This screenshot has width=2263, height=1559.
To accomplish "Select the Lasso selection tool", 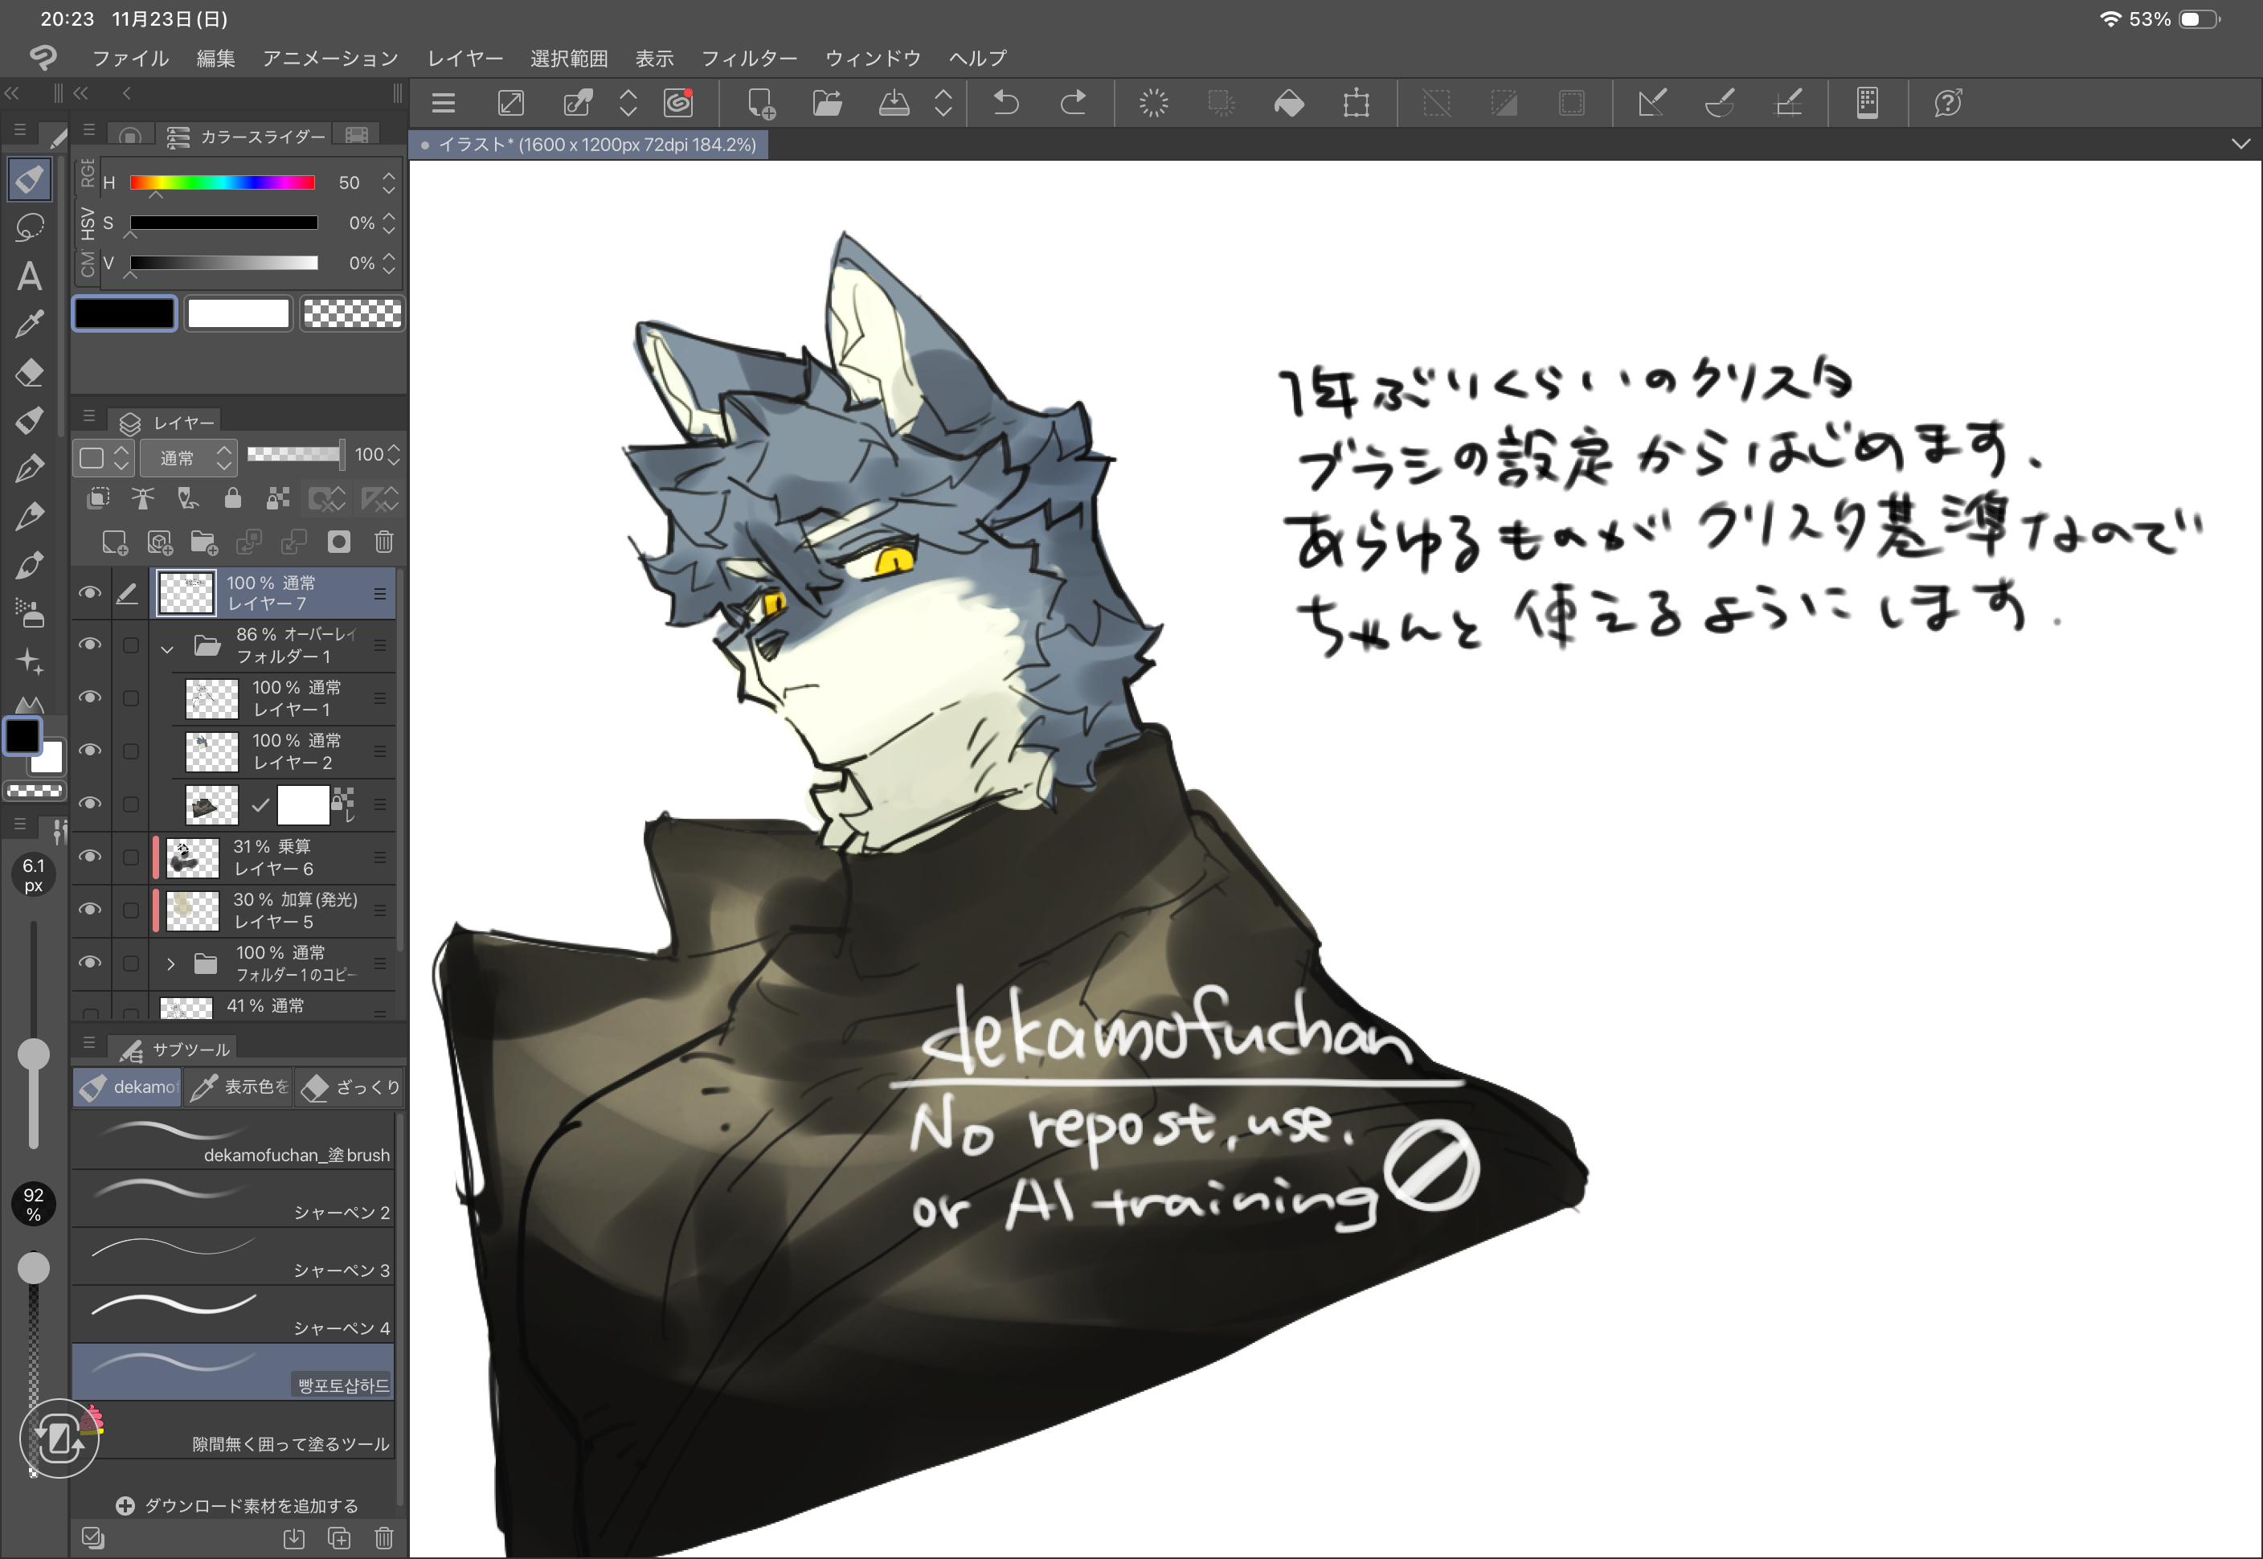I will tap(29, 227).
